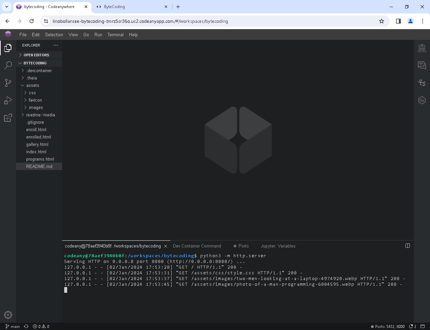Open the chat panel icon on the right

click(x=422, y=65)
